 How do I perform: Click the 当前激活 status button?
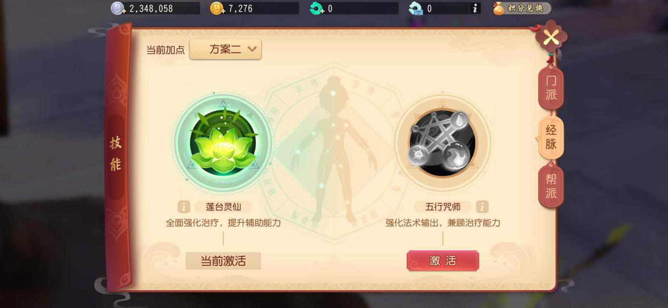(223, 261)
